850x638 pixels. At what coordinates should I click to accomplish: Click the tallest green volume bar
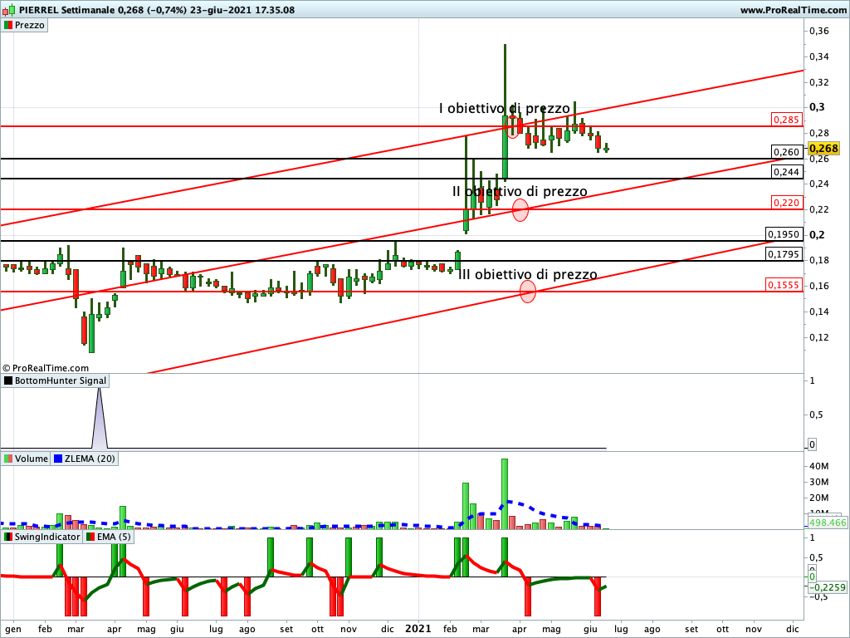(x=505, y=493)
